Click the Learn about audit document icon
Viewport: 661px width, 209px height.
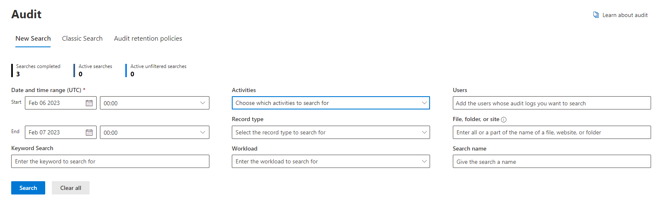(x=596, y=15)
